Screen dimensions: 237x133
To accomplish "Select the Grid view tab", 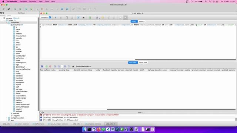I will click(133, 62).
